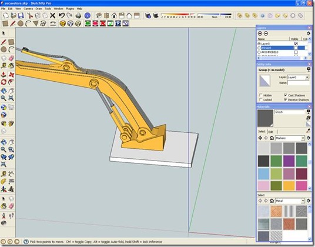Switch to Iso view icon
The image size is (315, 247).
[99, 15]
